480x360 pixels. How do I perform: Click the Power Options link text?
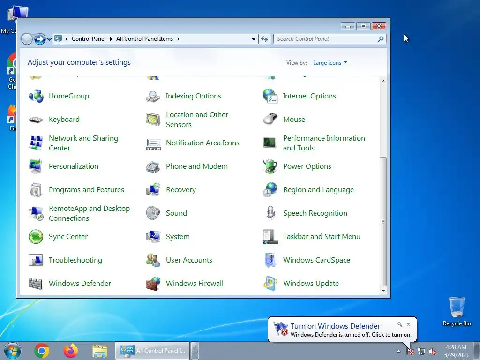[x=307, y=166]
